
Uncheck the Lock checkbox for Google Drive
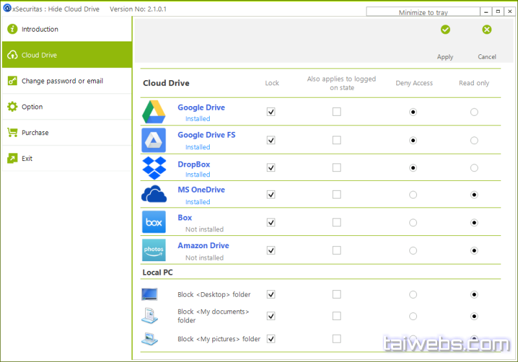[x=271, y=112]
